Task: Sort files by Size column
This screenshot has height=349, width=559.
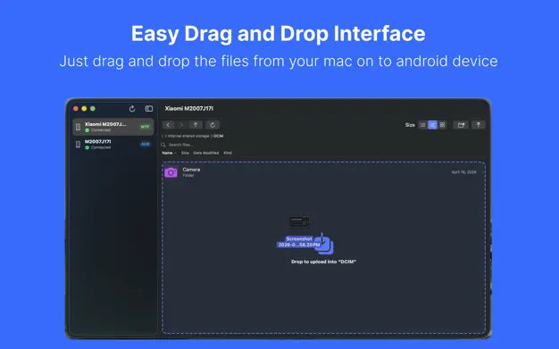Action: (185, 153)
